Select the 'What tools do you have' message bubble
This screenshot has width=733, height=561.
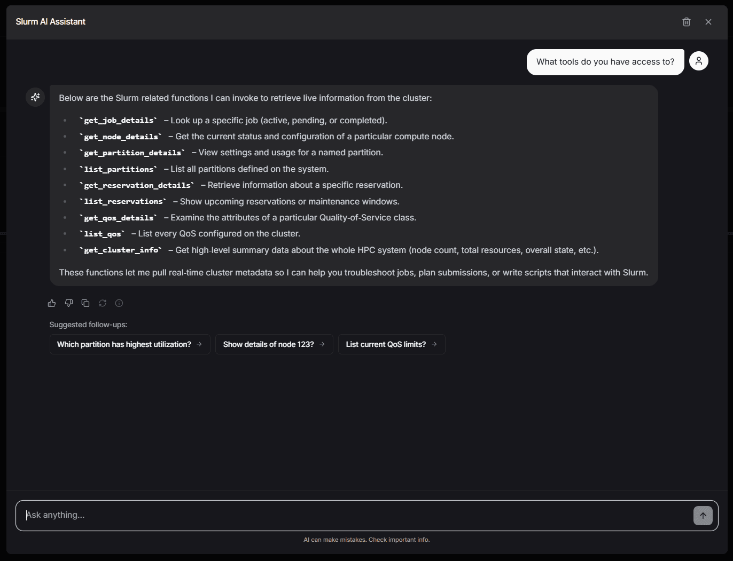(605, 62)
